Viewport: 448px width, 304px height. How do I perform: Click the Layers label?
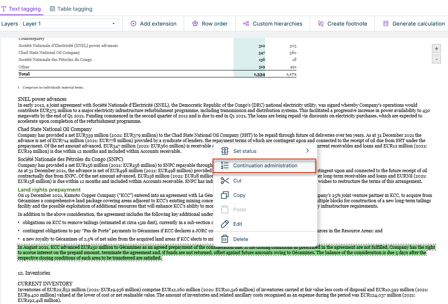(9, 23)
